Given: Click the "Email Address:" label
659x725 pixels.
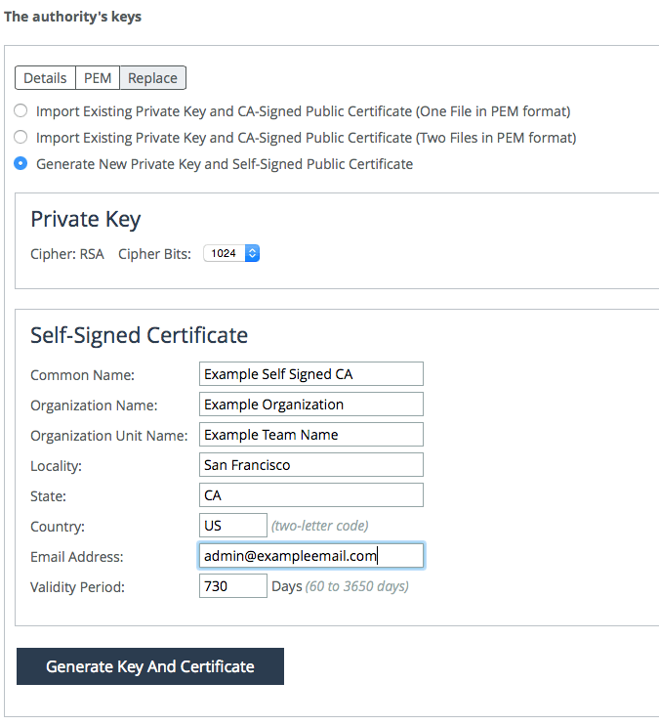Looking at the screenshot, I should [x=77, y=557].
